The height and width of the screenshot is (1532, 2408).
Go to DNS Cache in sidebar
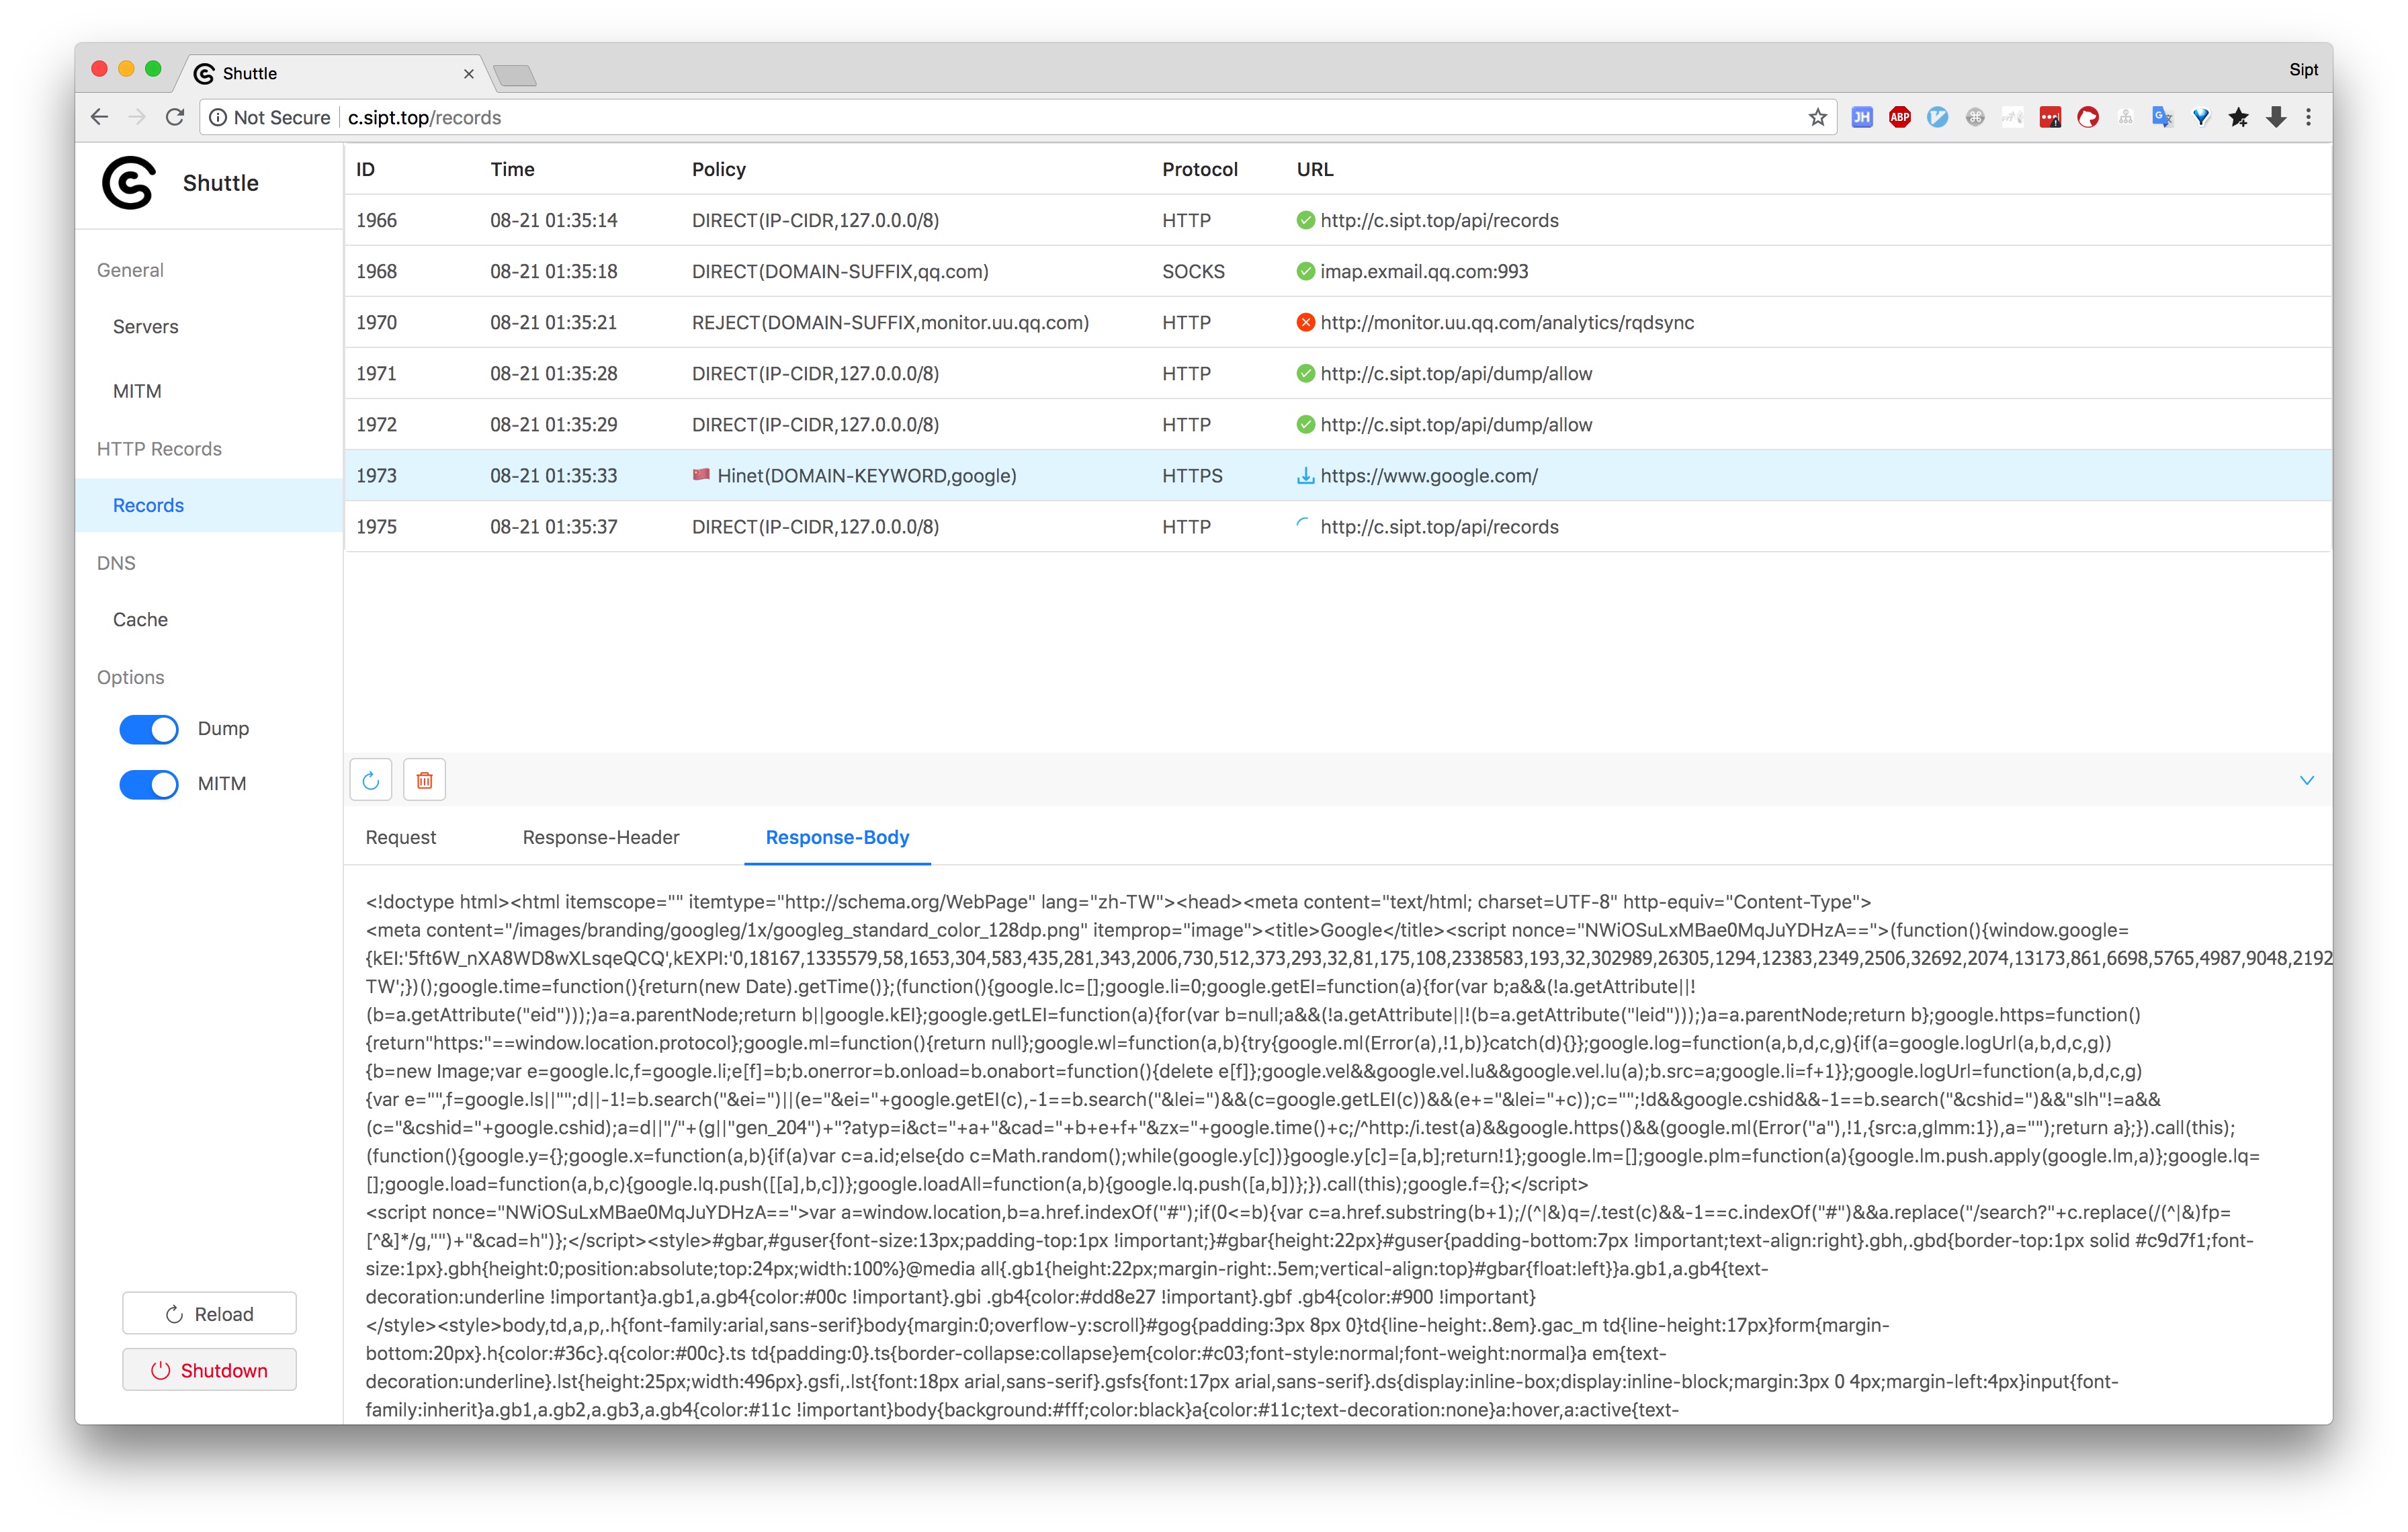[140, 620]
